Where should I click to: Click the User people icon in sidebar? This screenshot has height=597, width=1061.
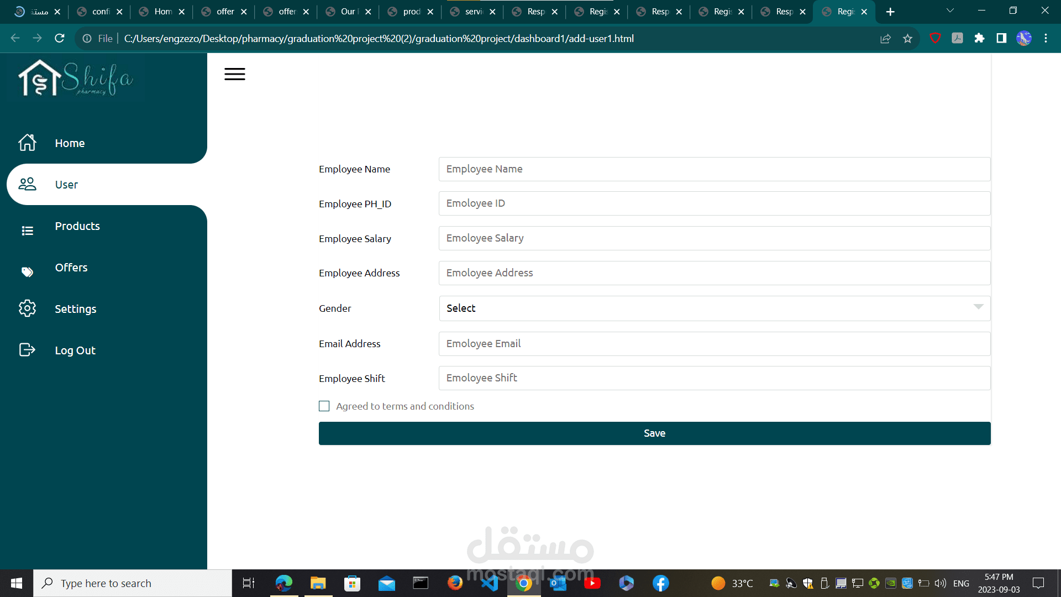coord(27,184)
